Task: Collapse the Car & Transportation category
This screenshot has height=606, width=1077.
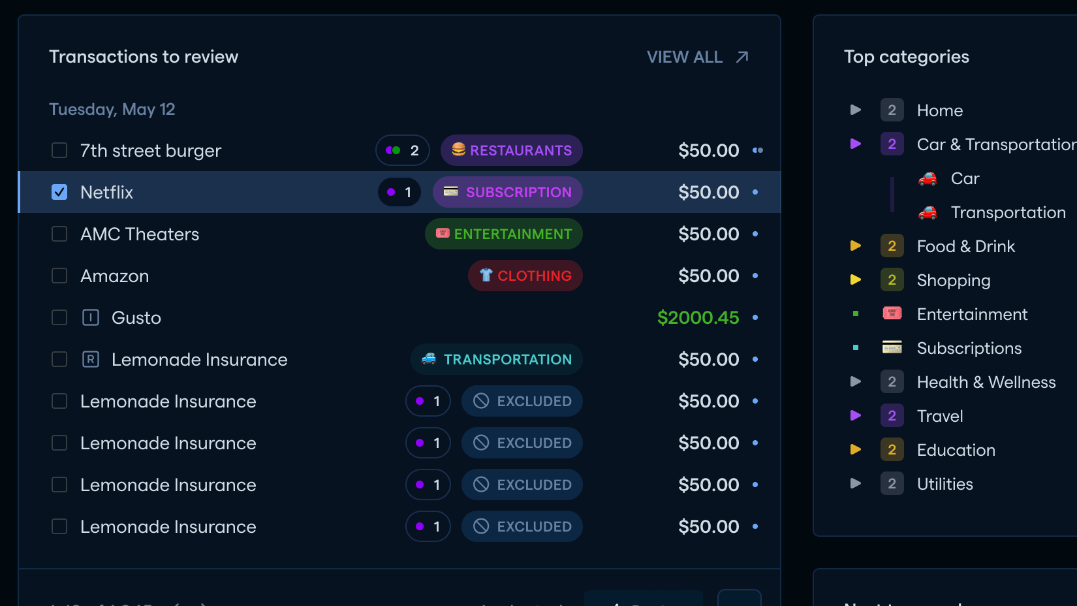Action: click(856, 144)
